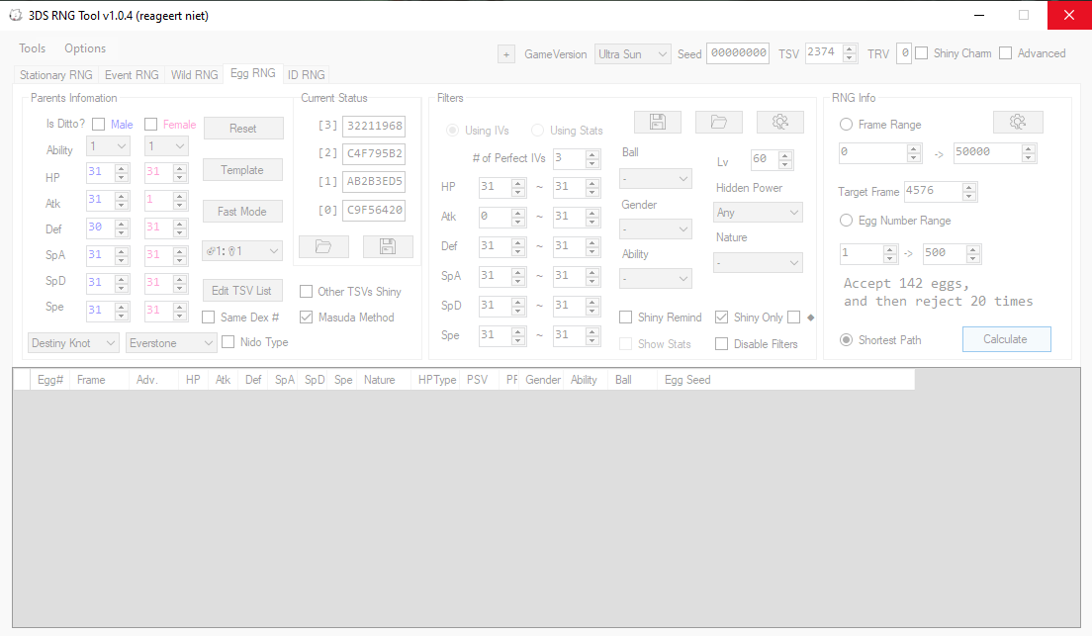Viewport: 1092px width, 636px height.
Task: Click the save icon in Current Status
Action: [x=387, y=247]
